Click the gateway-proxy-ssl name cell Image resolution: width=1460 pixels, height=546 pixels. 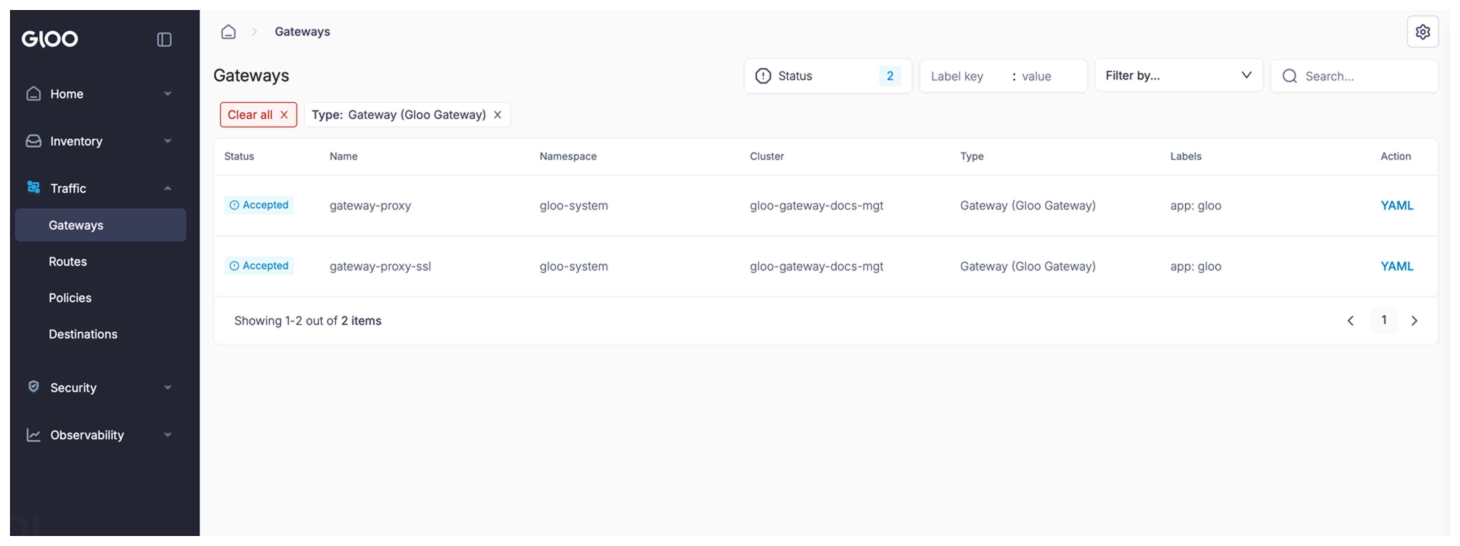(x=380, y=266)
